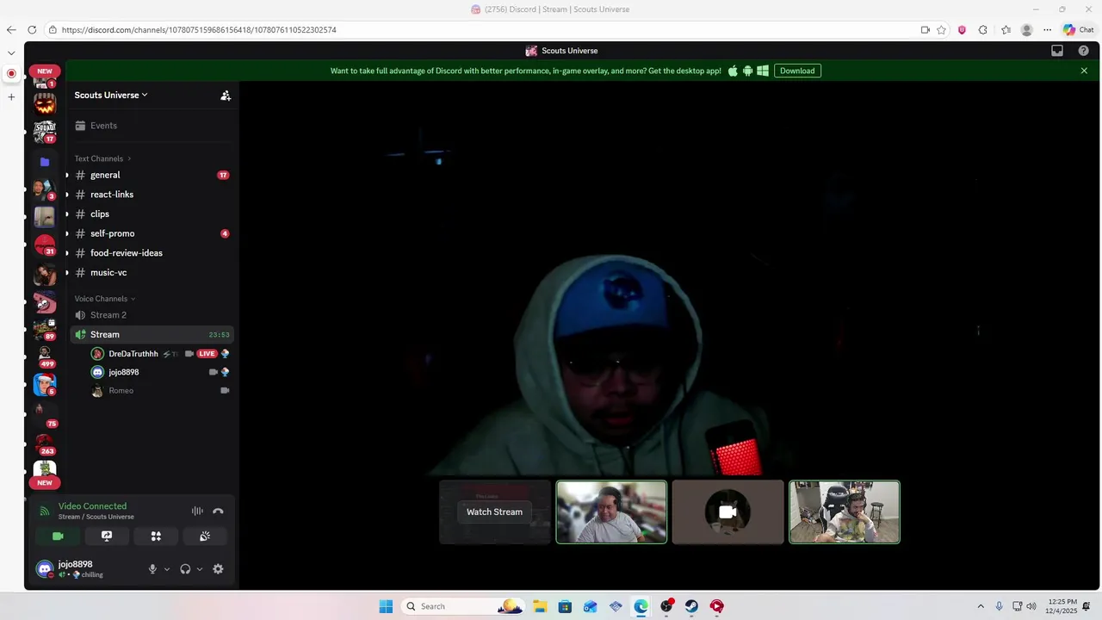Viewport: 1102px width, 620px height.
Task: Open the react-links channel
Action: [152, 195]
